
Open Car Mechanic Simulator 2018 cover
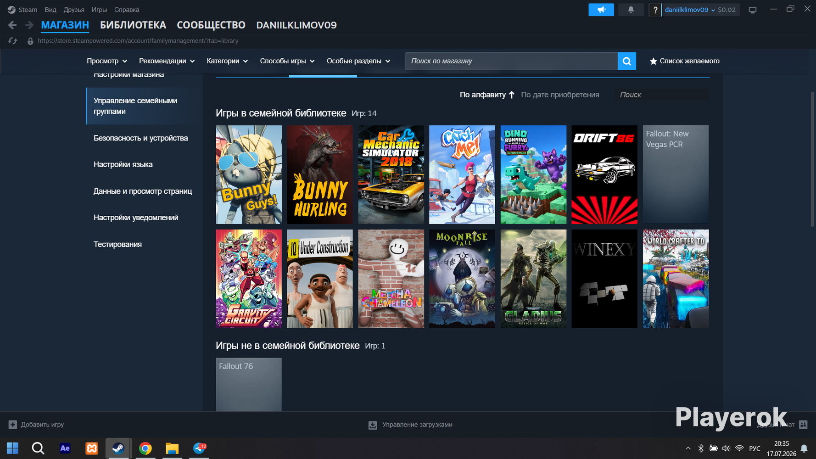(391, 175)
